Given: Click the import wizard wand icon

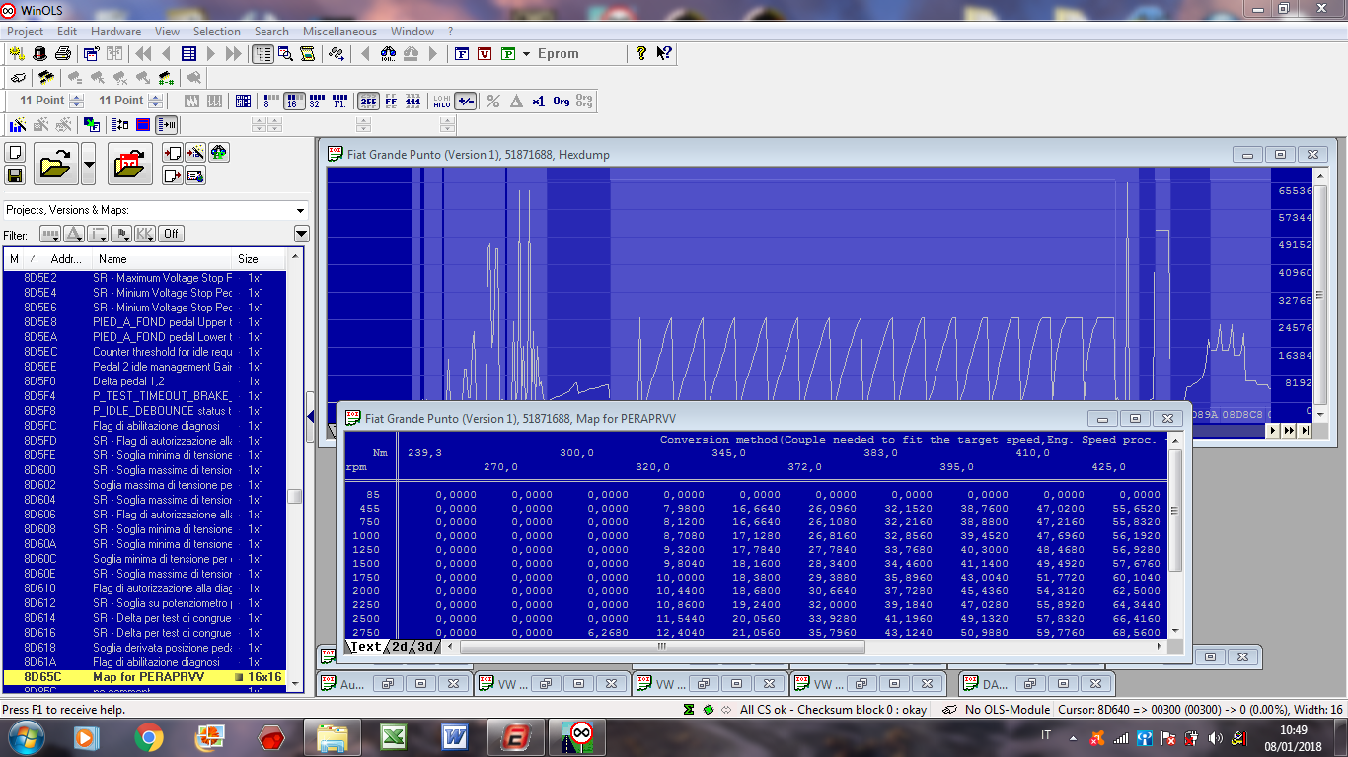Looking at the screenshot, I should [195, 153].
